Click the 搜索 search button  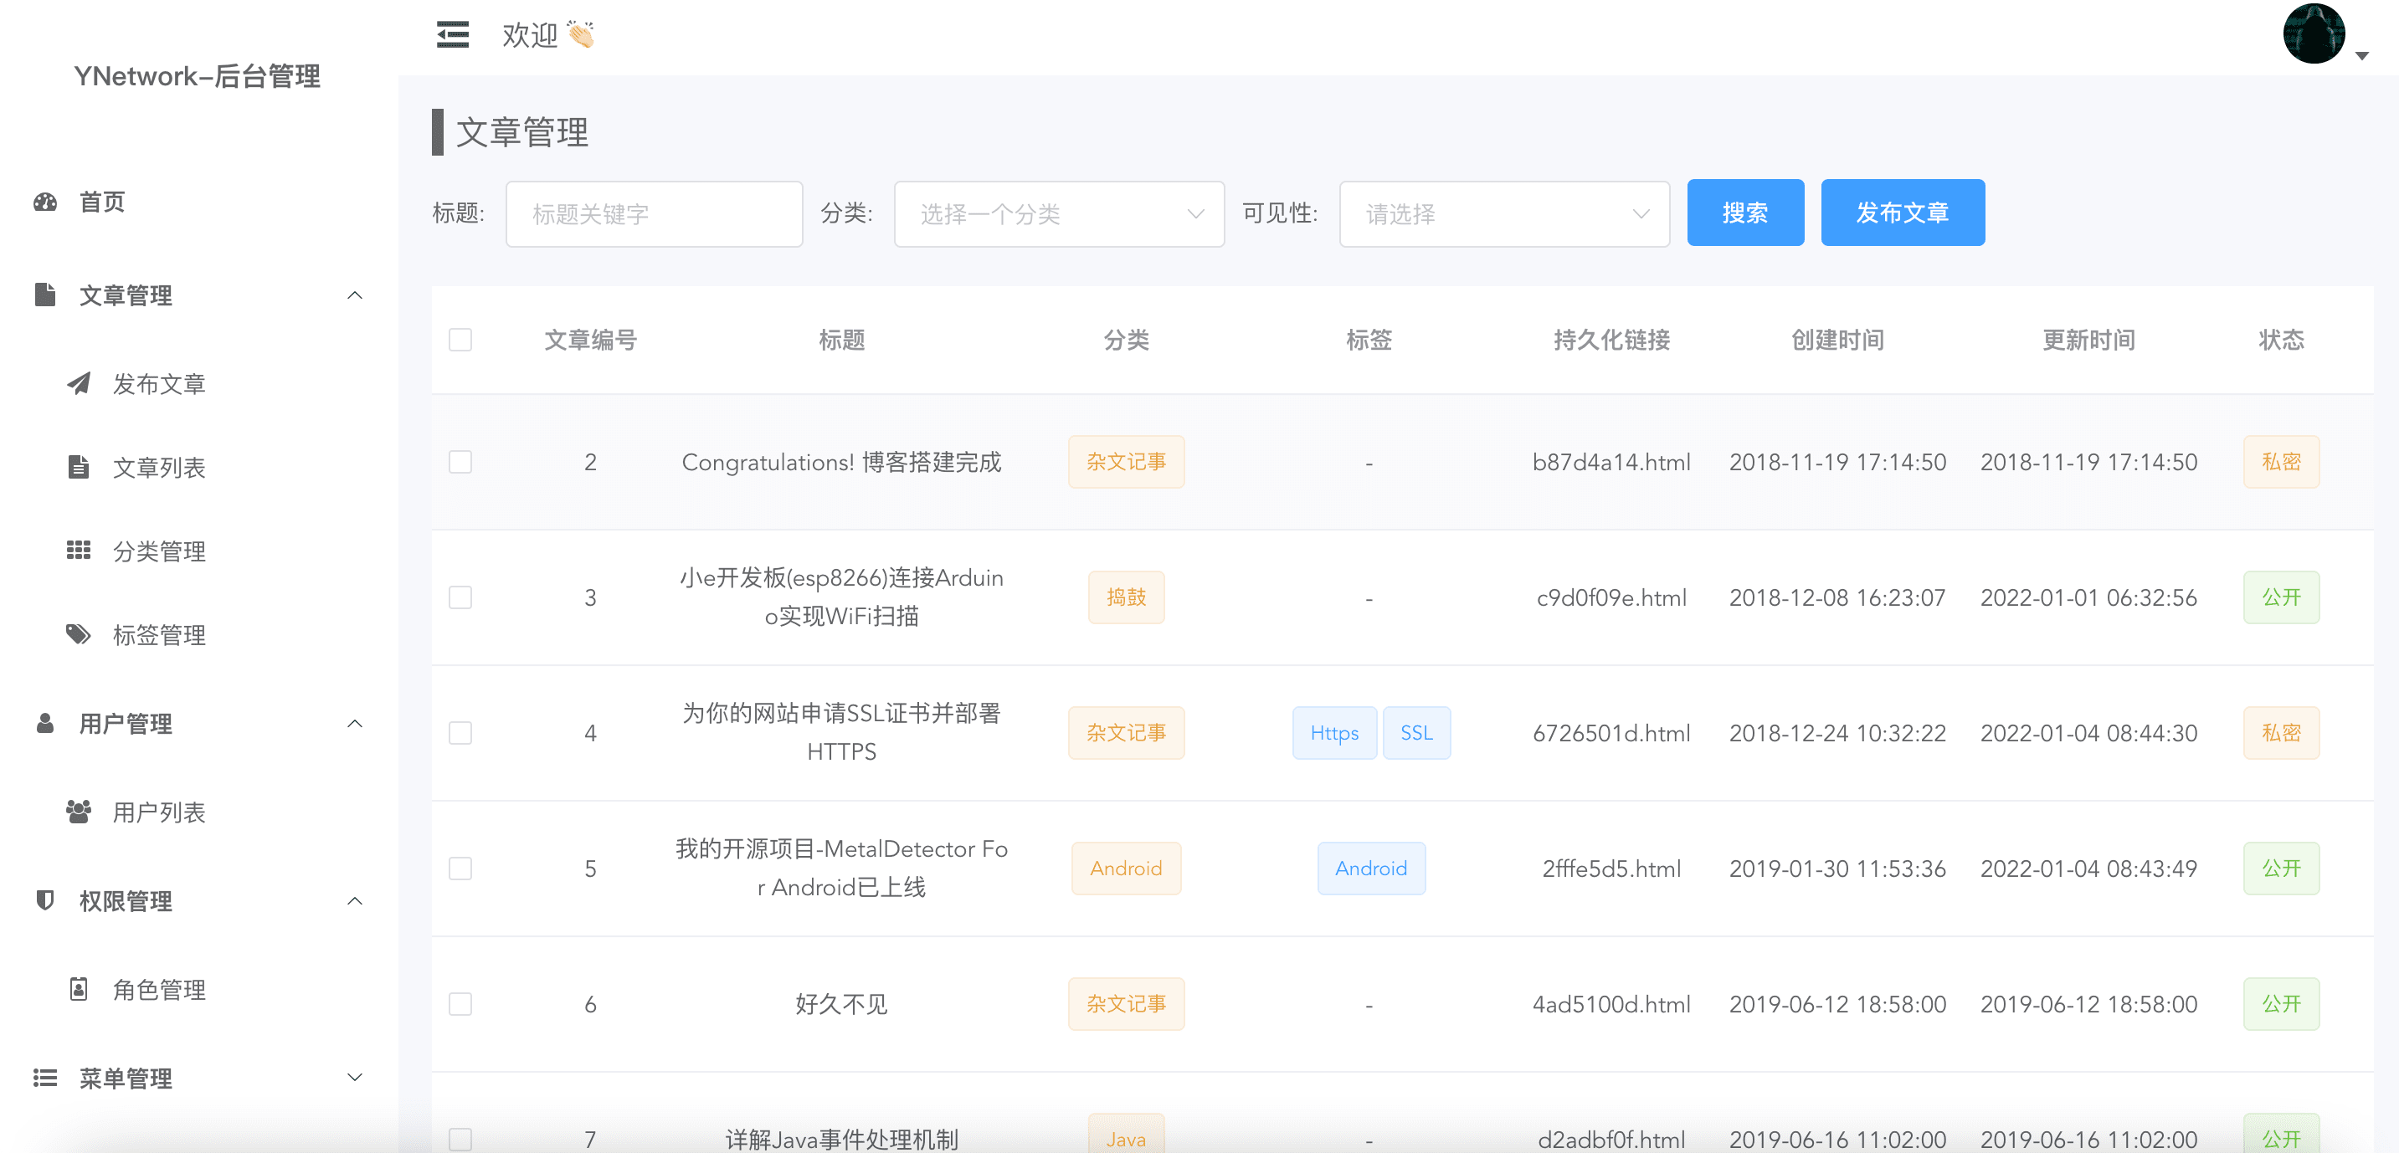click(x=1744, y=213)
